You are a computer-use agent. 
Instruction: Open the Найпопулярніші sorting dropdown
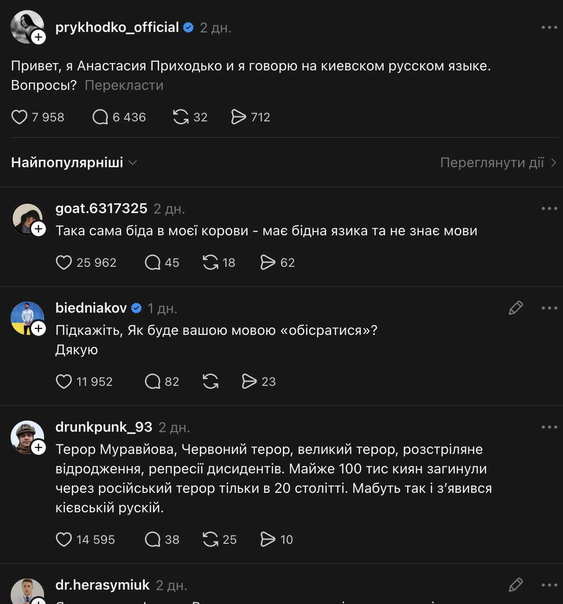(74, 162)
